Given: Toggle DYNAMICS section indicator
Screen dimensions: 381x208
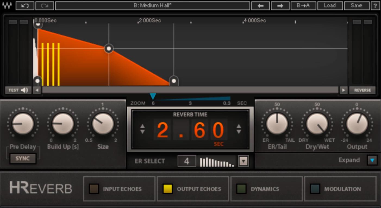Looking at the screenshot, I should click(x=241, y=189).
